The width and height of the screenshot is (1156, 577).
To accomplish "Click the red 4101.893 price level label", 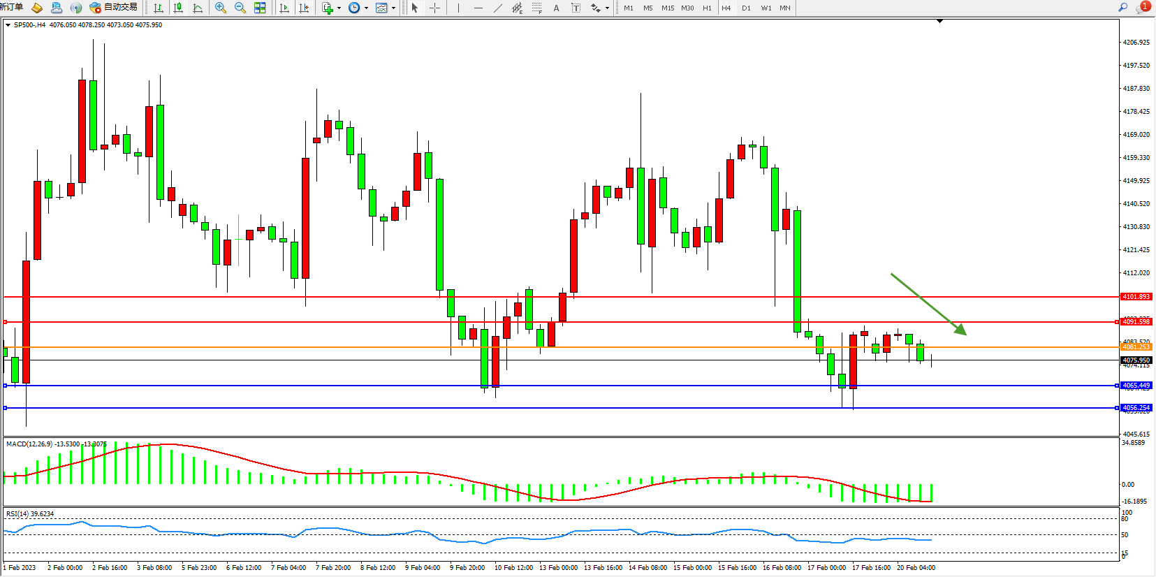I will [x=1136, y=297].
